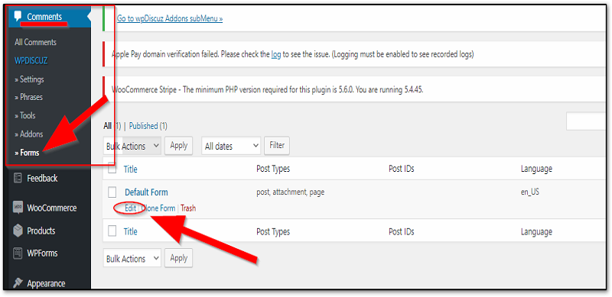Click the Language header column label
This screenshot has height=297, width=612.
[x=537, y=169]
